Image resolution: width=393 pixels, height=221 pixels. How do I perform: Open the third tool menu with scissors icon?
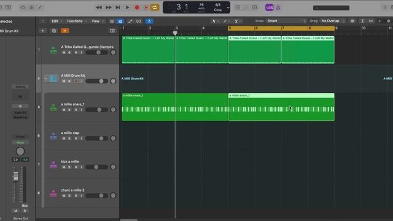(x=237, y=21)
